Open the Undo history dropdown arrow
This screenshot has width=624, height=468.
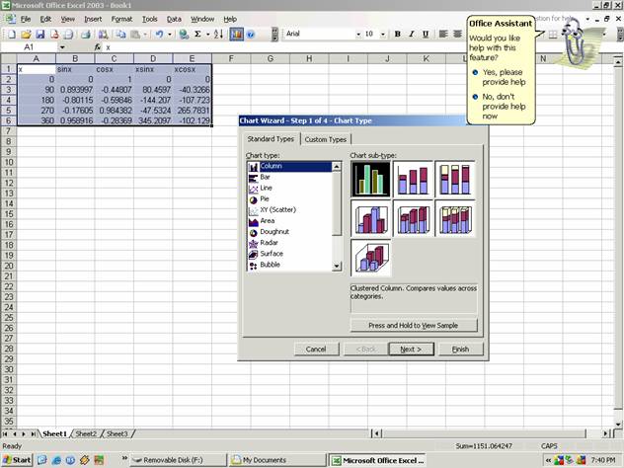coord(170,35)
